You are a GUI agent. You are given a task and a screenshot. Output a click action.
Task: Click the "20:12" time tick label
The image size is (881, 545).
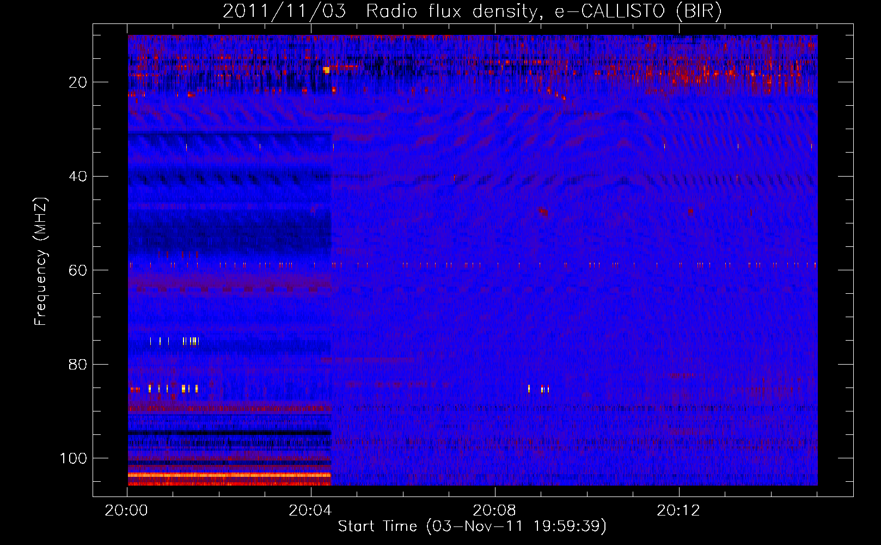pos(678,511)
